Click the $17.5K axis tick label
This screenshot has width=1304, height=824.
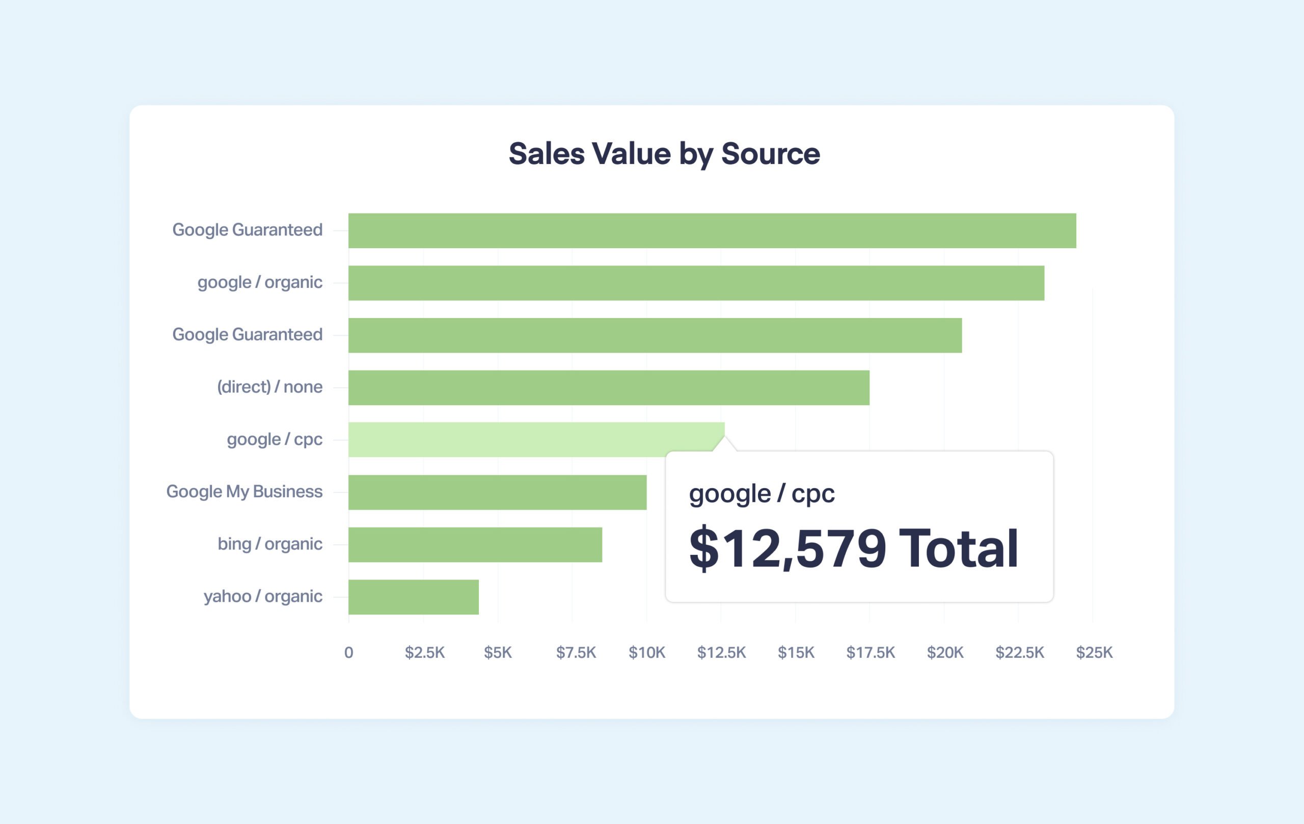(870, 652)
